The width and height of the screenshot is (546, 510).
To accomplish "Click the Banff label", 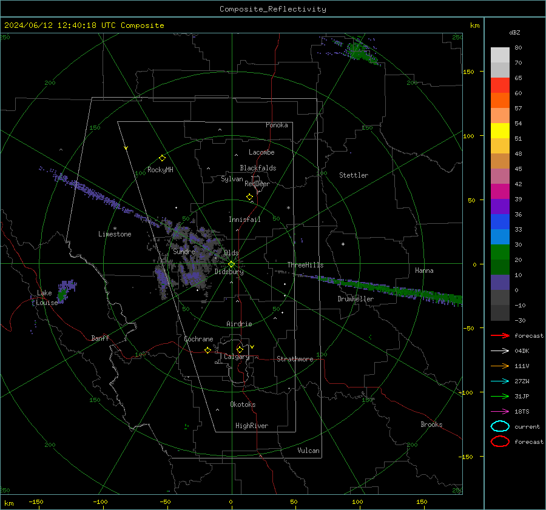I will pos(100,338).
